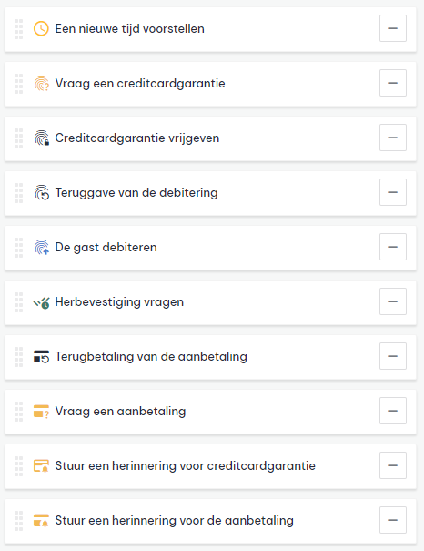Image resolution: width=424 pixels, height=551 pixels.
Task: Click card bell icon for creditcardgarantie reminder
Action: pyautogui.click(x=41, y=465)
